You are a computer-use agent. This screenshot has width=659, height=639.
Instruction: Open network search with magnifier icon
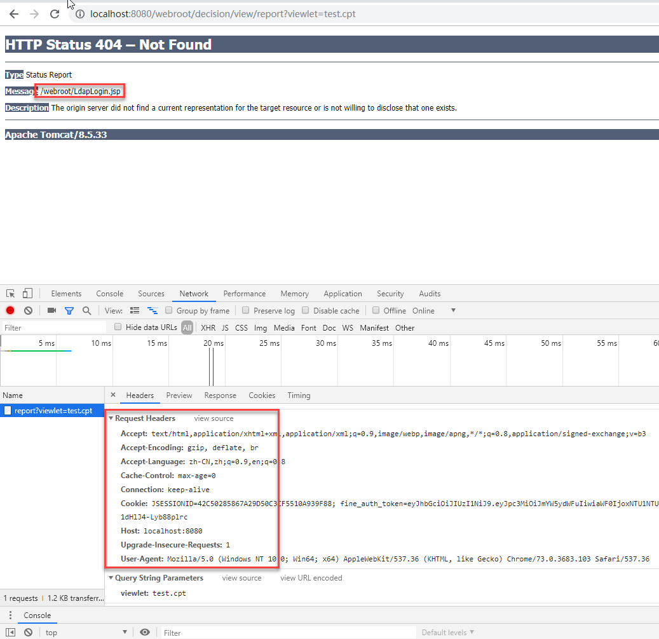click(86, 311)
